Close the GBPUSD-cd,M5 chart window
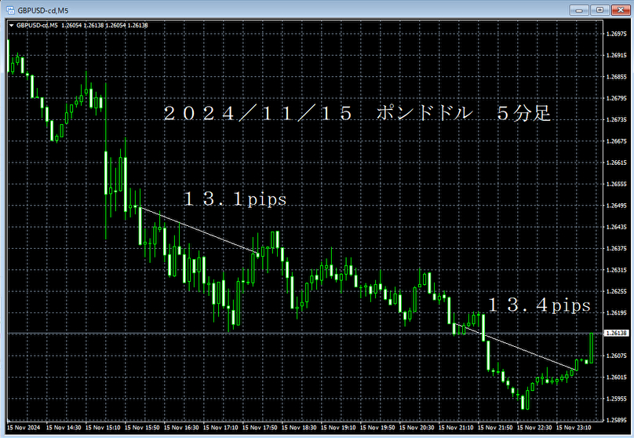The image size is (634, 438). [621, 9]
